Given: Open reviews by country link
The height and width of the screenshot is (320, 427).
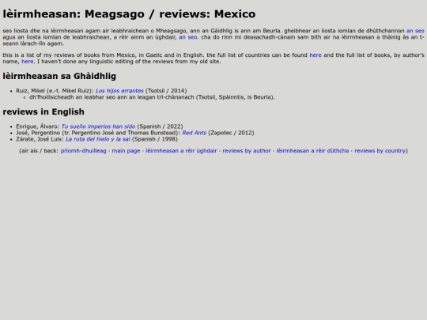Looking at the screenshot, I should click(380, 151).
